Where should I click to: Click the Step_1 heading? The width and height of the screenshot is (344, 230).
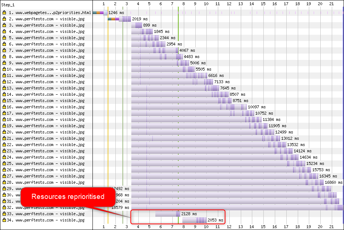[8, 5]
